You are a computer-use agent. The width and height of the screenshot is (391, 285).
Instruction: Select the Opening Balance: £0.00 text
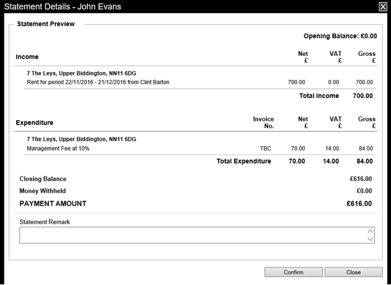pyautogui.click(x=340, y=36)
